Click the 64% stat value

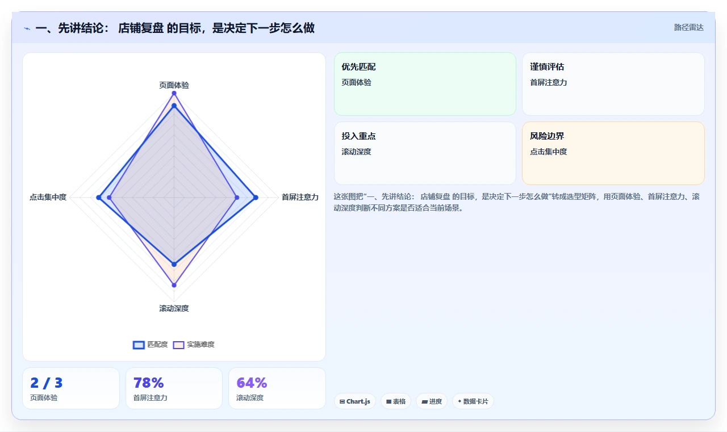click(x=252, y=383)
